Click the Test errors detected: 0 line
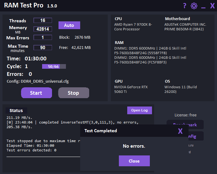This screenshot has width=217, height=174. pos(31,150)
